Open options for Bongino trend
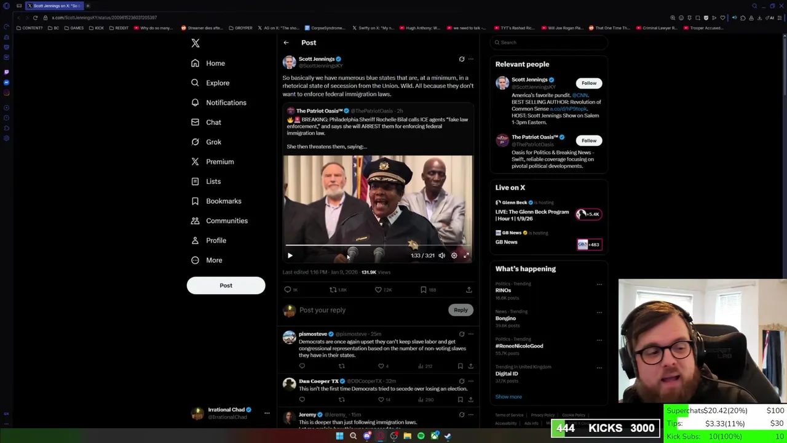 599,312
